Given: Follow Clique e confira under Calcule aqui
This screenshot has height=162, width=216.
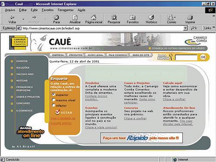Looking at the screenshot, I should [174, 99].
